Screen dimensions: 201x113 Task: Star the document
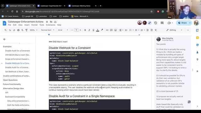pos(47,22)
